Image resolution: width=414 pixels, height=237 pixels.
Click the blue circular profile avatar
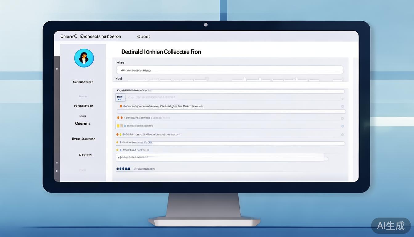(x=84, y=58)
